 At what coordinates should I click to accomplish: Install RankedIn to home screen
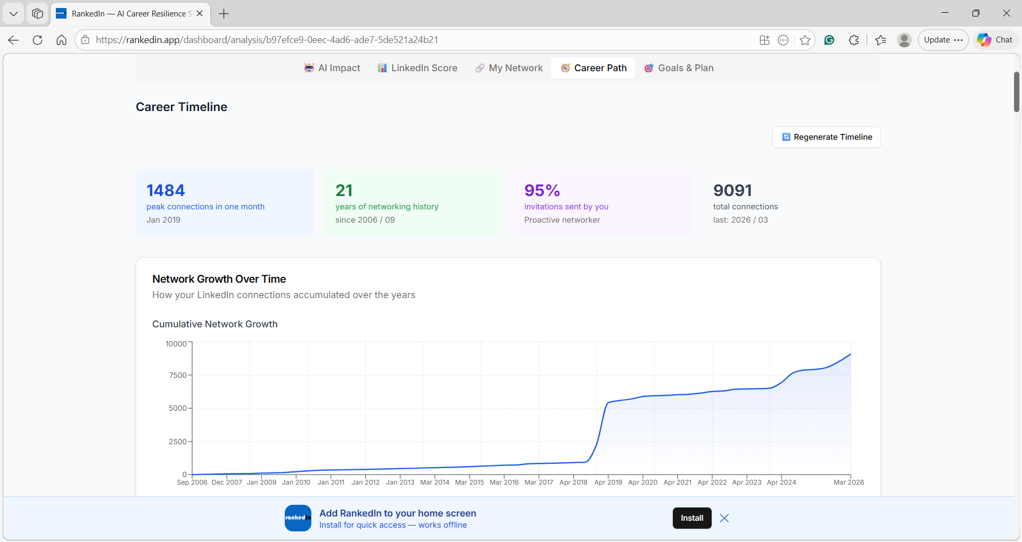tap(692, 518)
